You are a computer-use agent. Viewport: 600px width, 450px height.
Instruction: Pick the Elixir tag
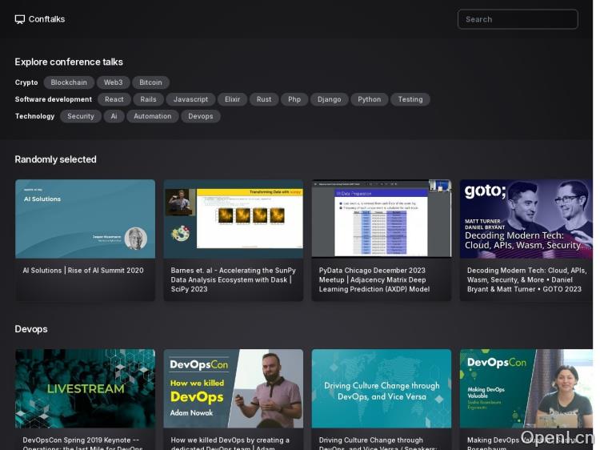point(232,99)
